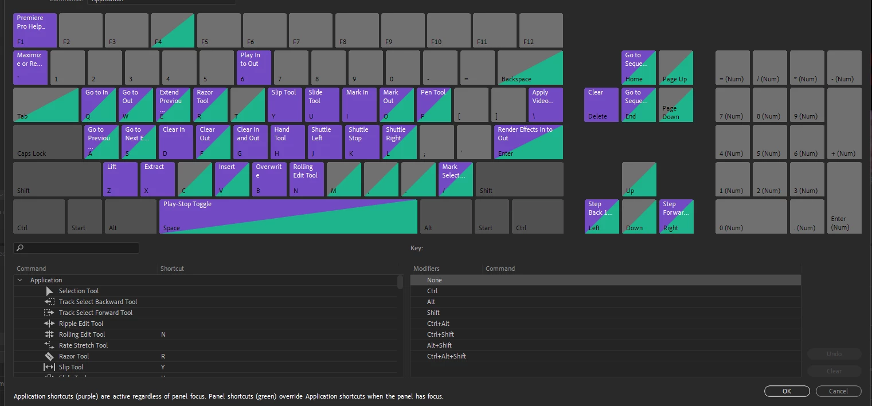Select the Shuttle Right L key

pos(400,142)
